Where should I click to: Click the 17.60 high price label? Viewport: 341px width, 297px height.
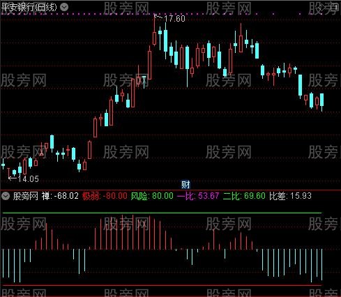(x=175, y=19)
